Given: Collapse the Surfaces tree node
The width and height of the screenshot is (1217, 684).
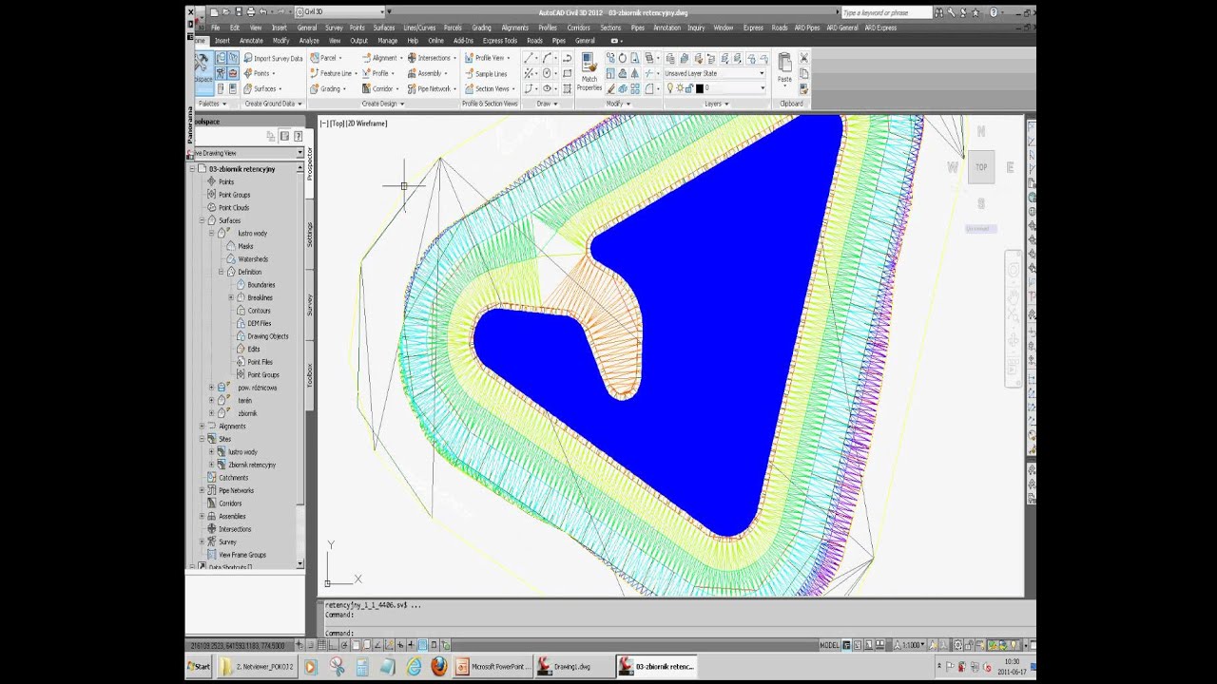Looking at the screenshot, I should [202, 220].
